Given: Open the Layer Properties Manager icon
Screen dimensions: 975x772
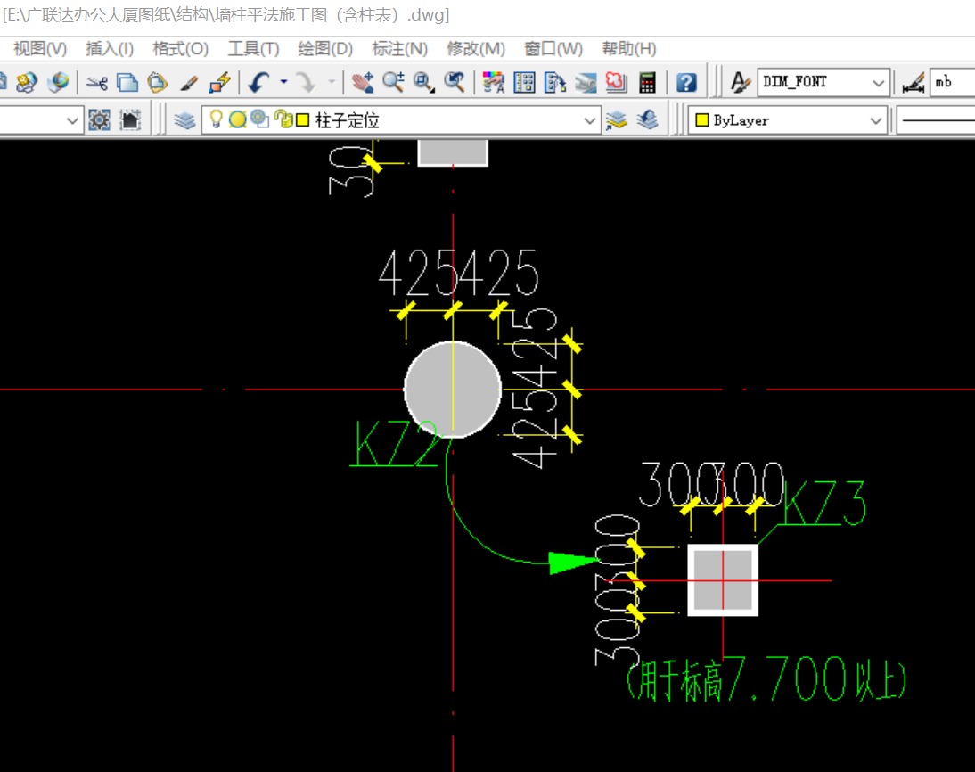Looking at the screenshot, I should 184,119.
